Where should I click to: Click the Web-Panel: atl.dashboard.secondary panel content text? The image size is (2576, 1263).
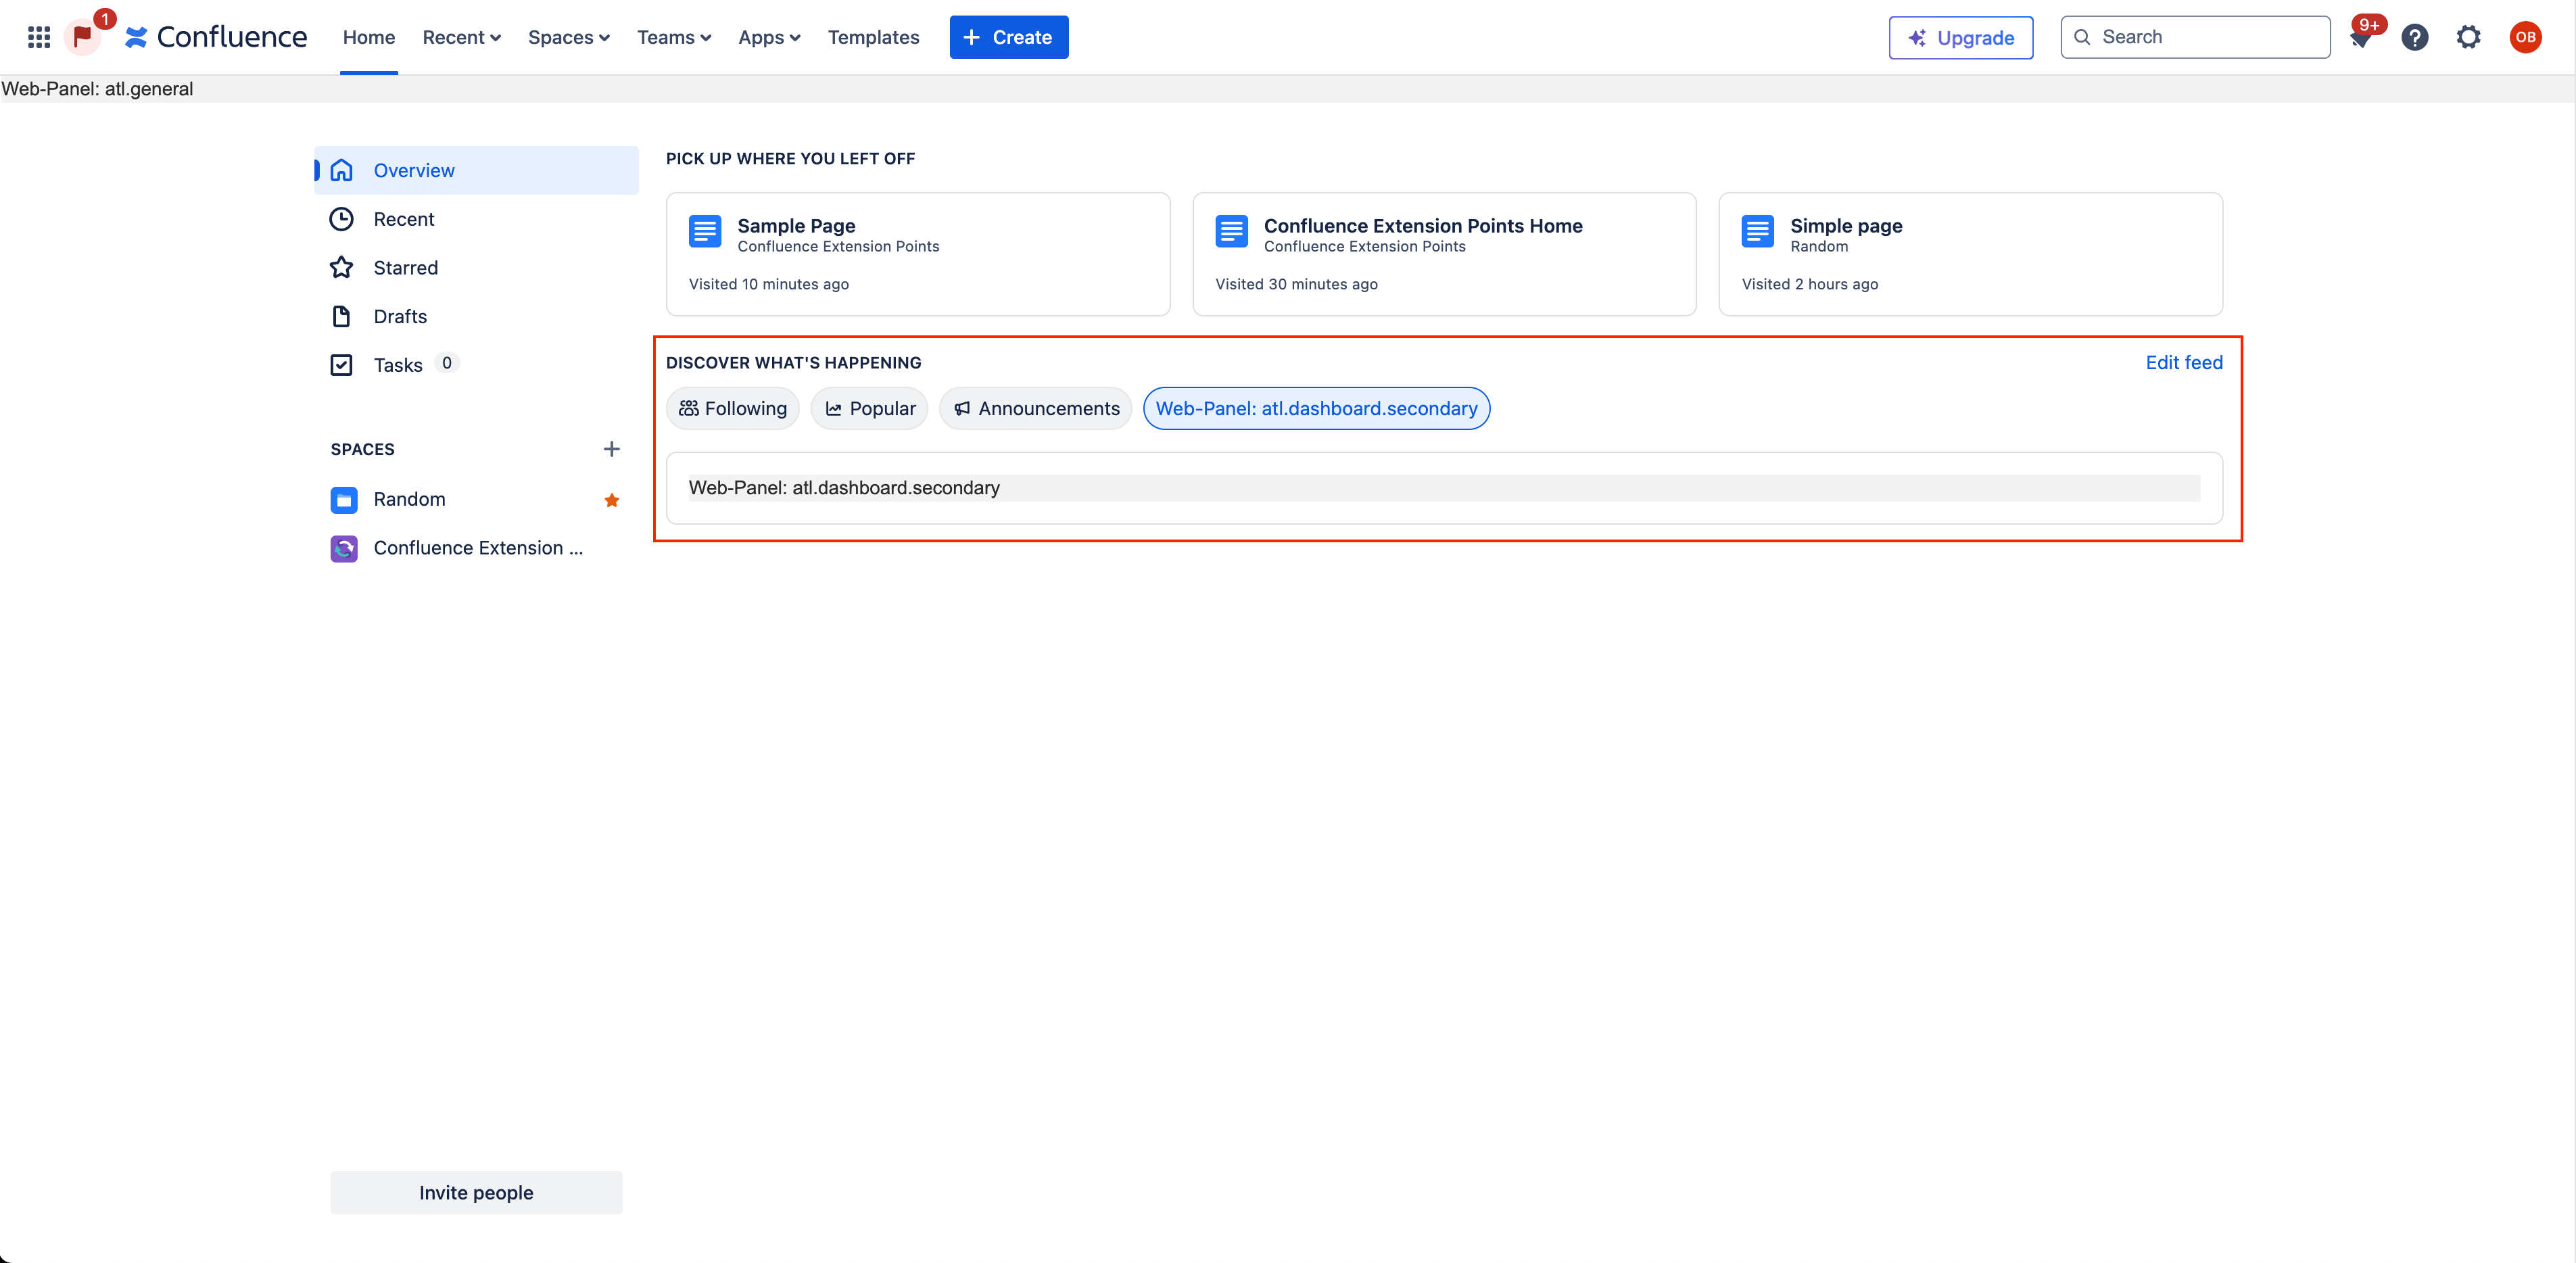[843, 487]
